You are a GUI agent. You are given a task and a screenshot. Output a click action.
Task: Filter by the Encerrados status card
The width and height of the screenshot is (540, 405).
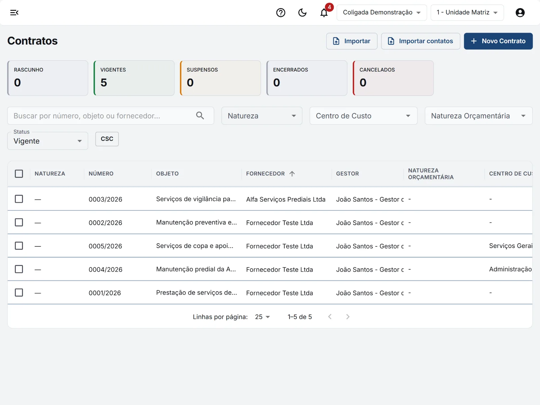[x=307, y=78]
